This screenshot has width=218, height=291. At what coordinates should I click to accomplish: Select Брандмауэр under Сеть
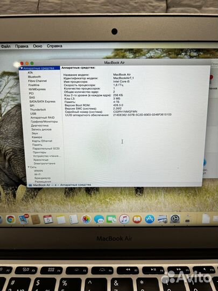43,178
